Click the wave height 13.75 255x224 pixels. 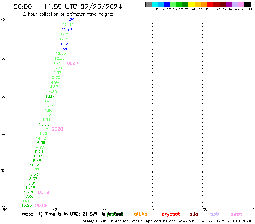43,129
